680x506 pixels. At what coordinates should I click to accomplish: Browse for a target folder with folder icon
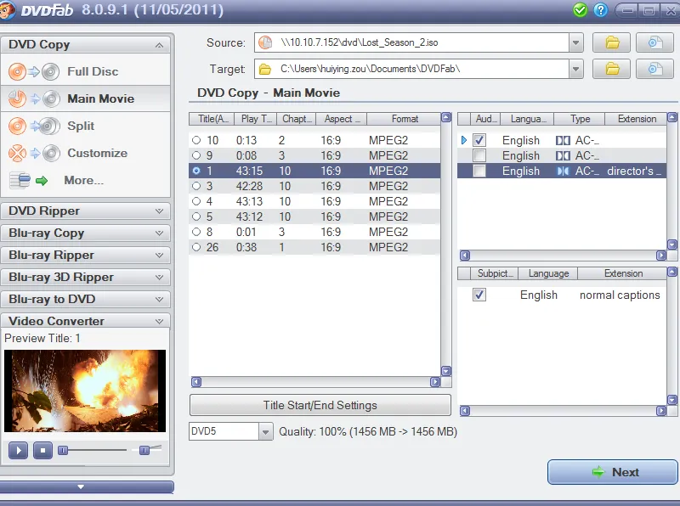pyautogui.click(x=611, y=69)
